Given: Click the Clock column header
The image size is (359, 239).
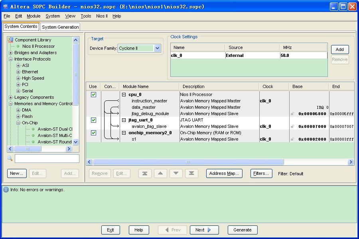Looking at the screenshot, I should click(274, 86).
